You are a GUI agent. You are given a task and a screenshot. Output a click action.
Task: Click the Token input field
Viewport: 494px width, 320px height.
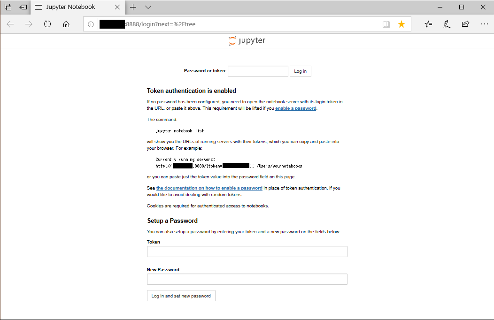(247, 251)
